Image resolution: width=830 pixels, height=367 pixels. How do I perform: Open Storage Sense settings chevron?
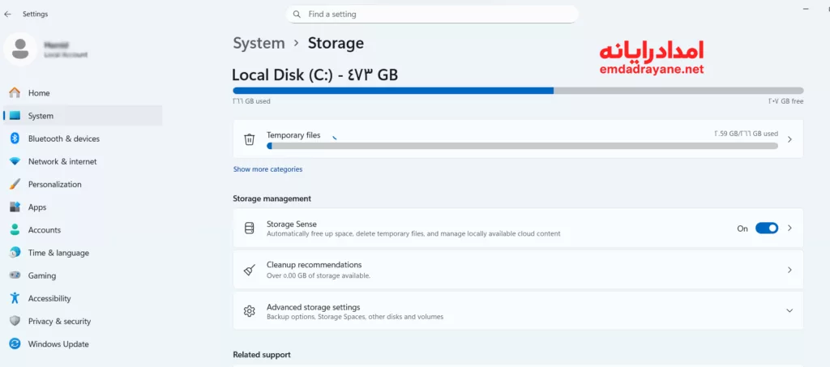click(789, 228)
